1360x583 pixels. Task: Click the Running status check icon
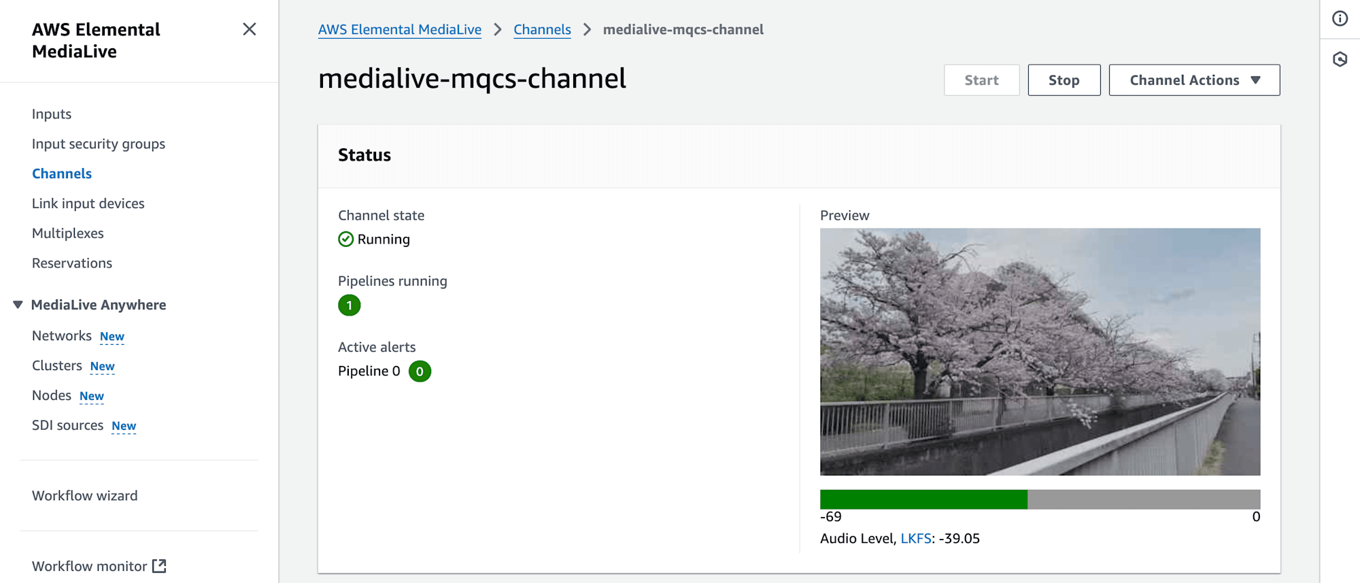tap(345, 239)
